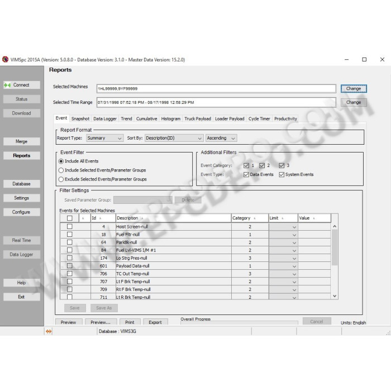Check the Payload Data-null row checkbox
This screenshot has width=391, height=391.
70,266
